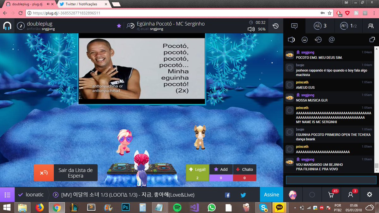Click song title Egüinha Pocotó - MC Serginho
Screen dimensions: 379x213
171,24
